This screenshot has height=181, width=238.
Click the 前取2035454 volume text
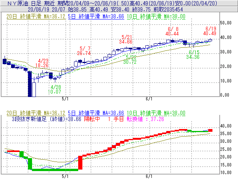pyautogui.click(x=168, y=10)
